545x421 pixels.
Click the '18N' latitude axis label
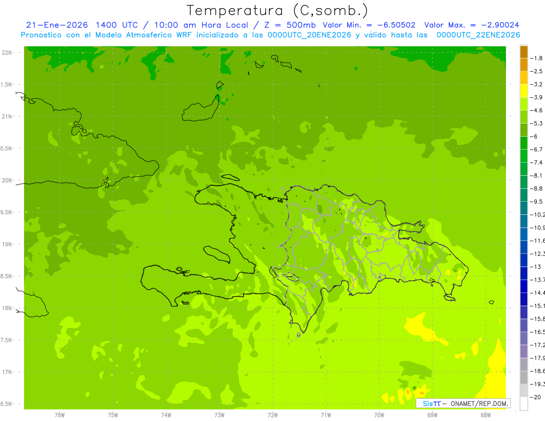pyautogui.click(x=7, y=308)
